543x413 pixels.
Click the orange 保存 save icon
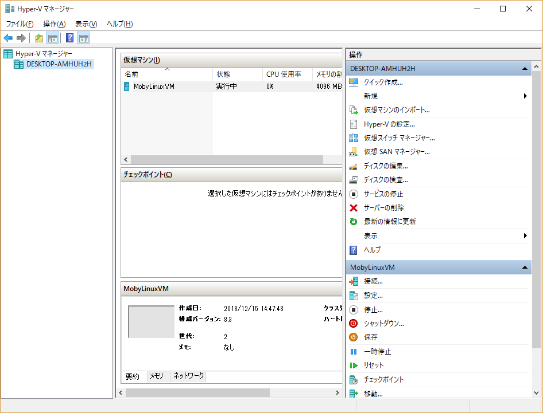pyautogui.click(x=353, y=337)
